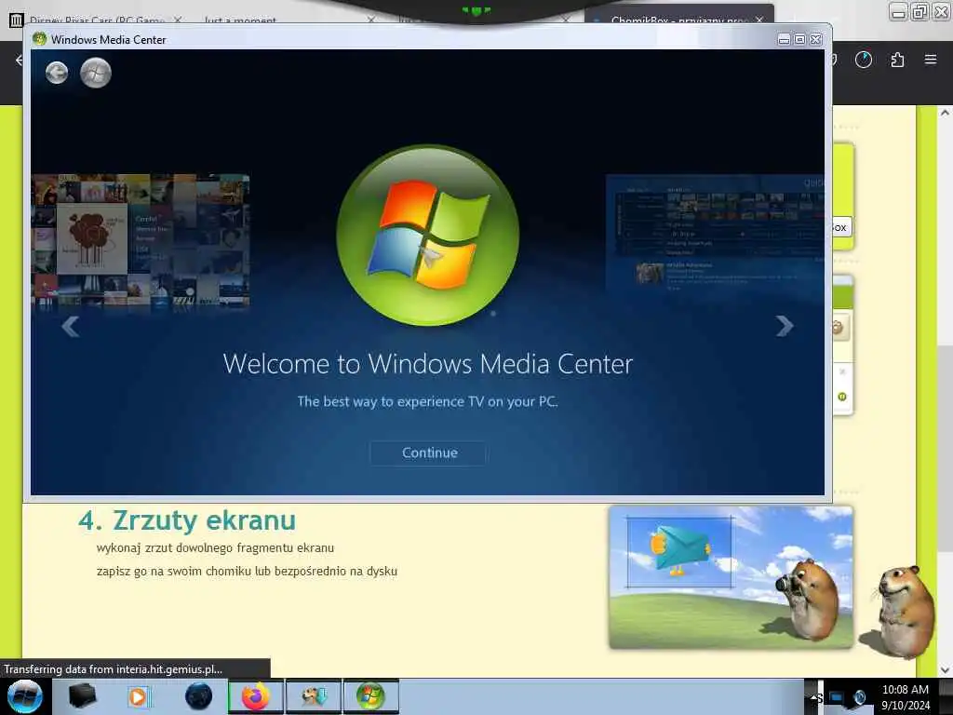Click the round gauge icon in Firefox toolbar
Screen dimensions: 953x715
864,60
